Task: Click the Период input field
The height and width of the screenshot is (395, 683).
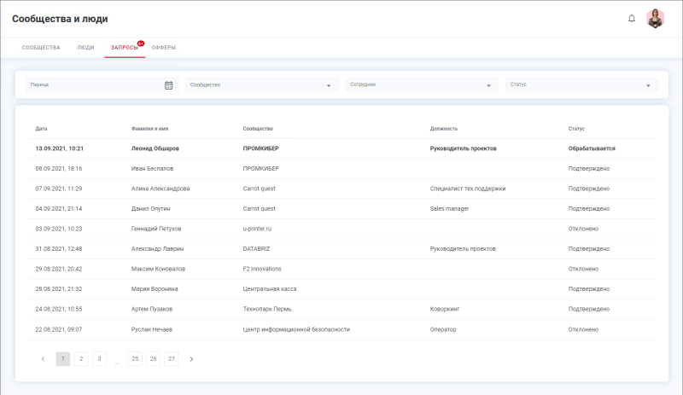Action: pyautogui.click(x=94, y=85)
